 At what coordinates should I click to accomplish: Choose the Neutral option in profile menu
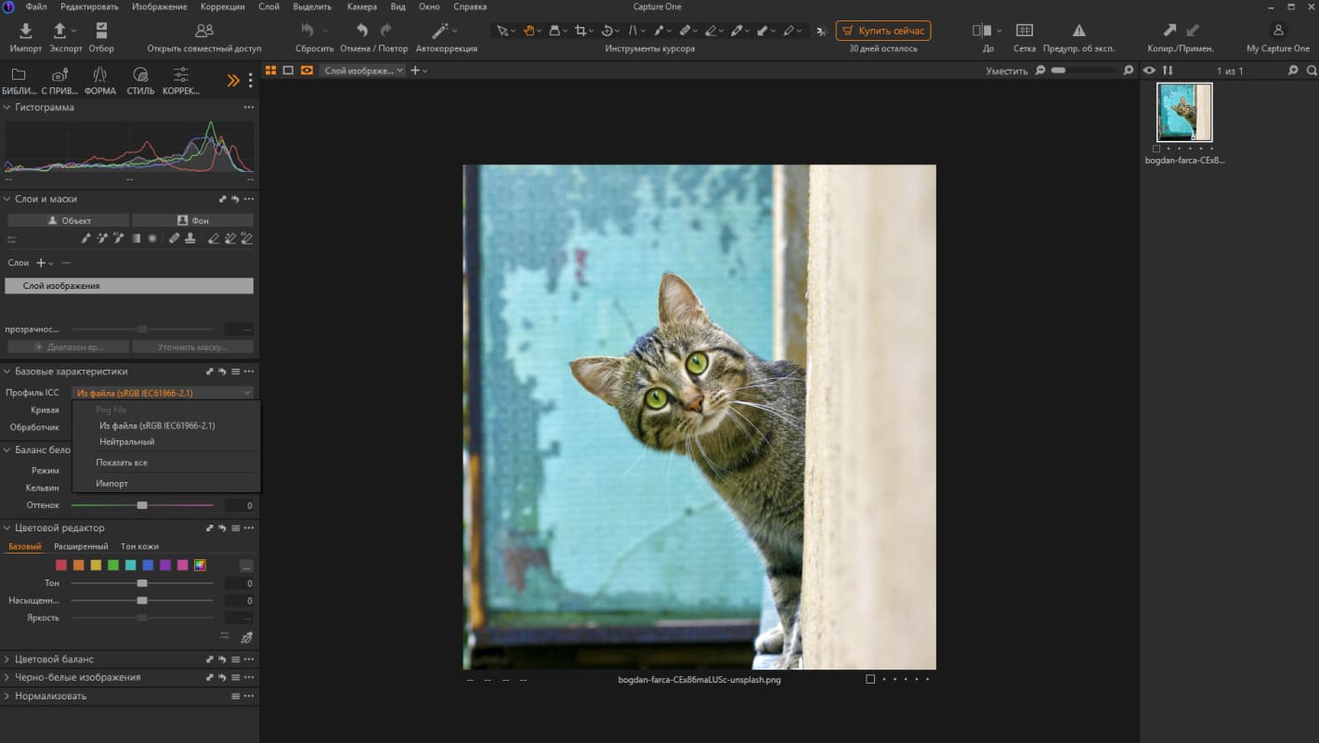[x=126, y=442]
